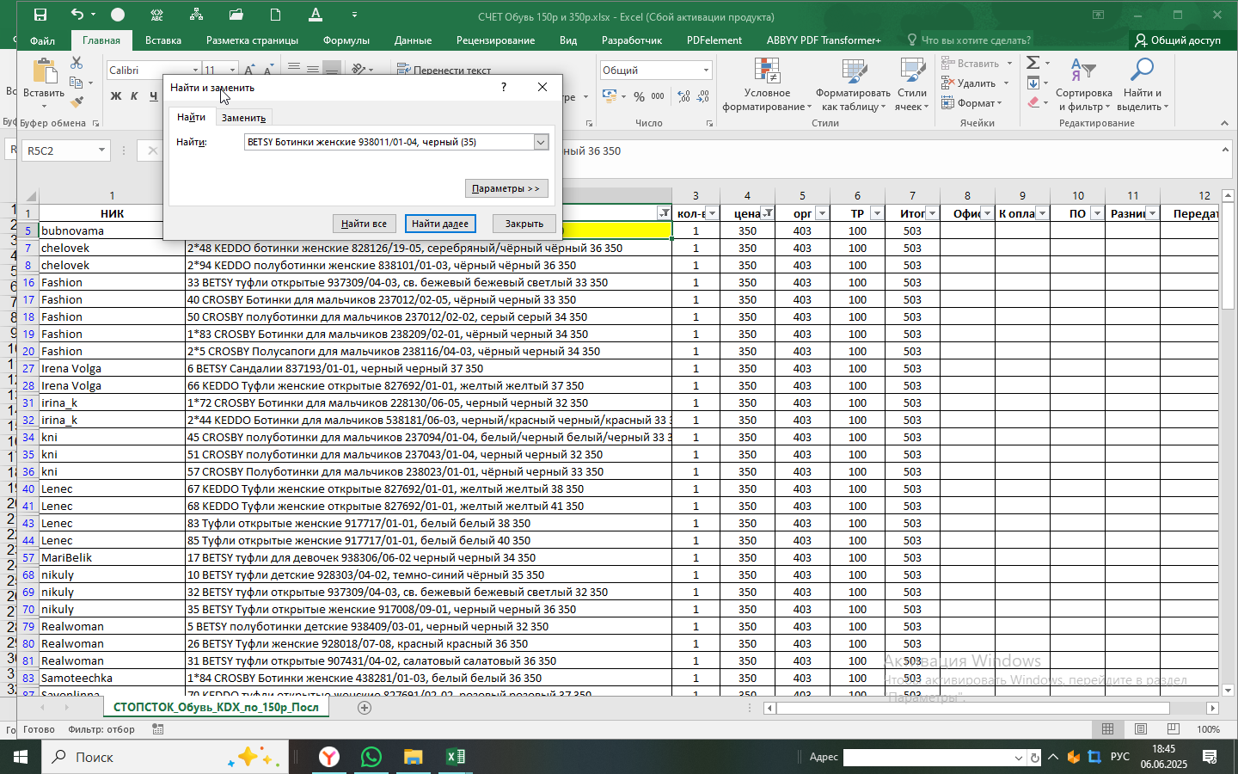Screen dimensions: 1238x774
Task: Toggle italic К formatting
Action: 135,96
